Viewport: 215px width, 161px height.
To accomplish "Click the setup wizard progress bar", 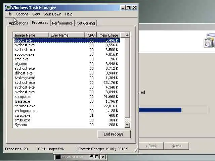I will 173,110.
